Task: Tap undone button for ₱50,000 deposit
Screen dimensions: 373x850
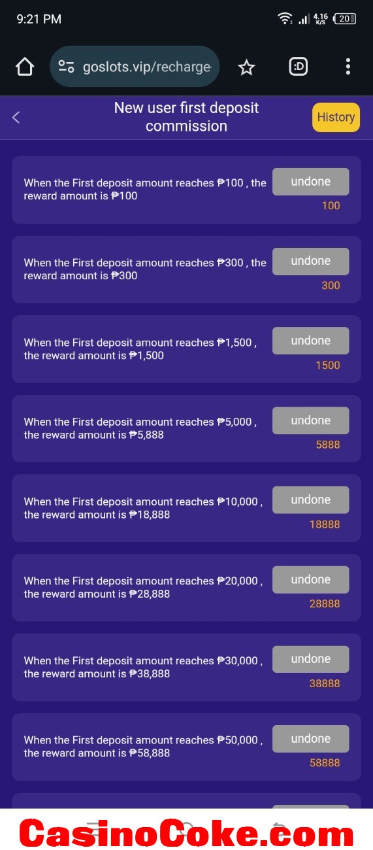Action: (311, 739)
